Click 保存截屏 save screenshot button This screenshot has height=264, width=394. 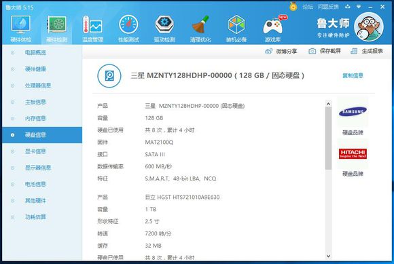[325, 51]
